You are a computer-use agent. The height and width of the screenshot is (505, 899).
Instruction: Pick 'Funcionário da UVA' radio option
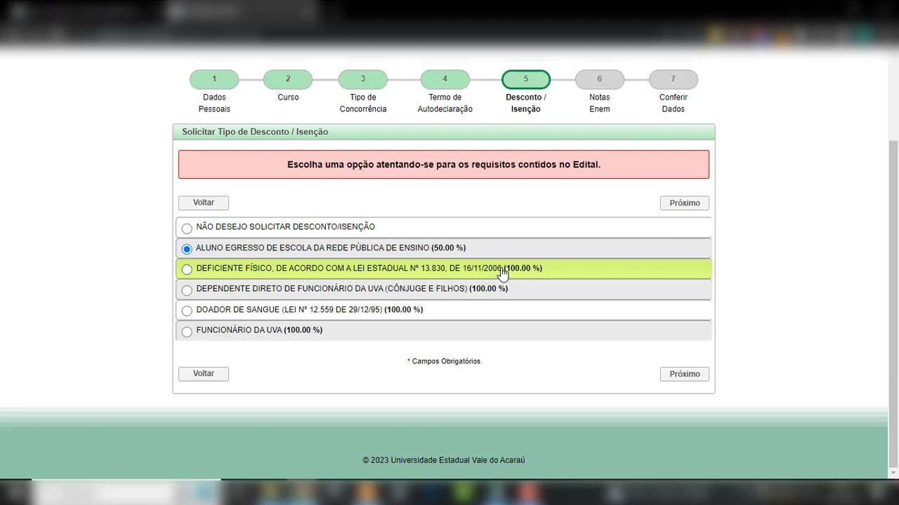tap(187, 331)
